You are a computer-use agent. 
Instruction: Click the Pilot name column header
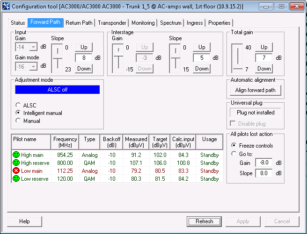[x=31, y=142]
